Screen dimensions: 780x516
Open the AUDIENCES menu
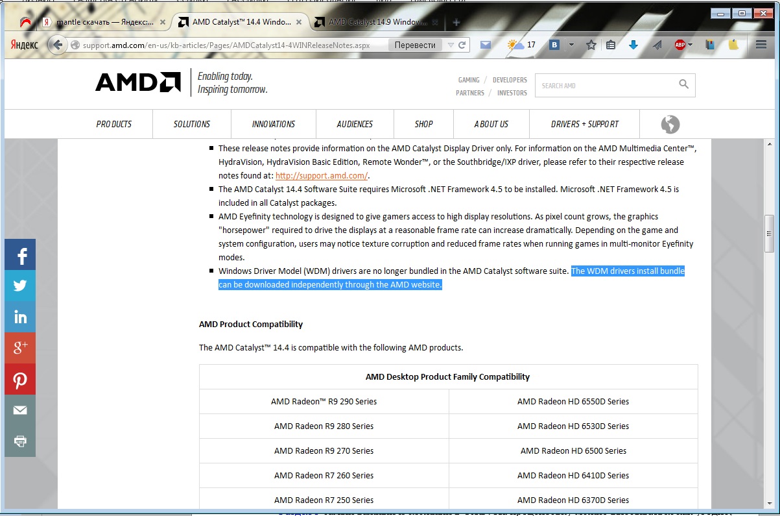pos(355,124)
